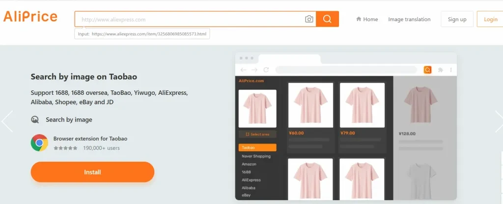Click the Home house icon
This screenshot has height=204, width=503.
tap(359, 19)
